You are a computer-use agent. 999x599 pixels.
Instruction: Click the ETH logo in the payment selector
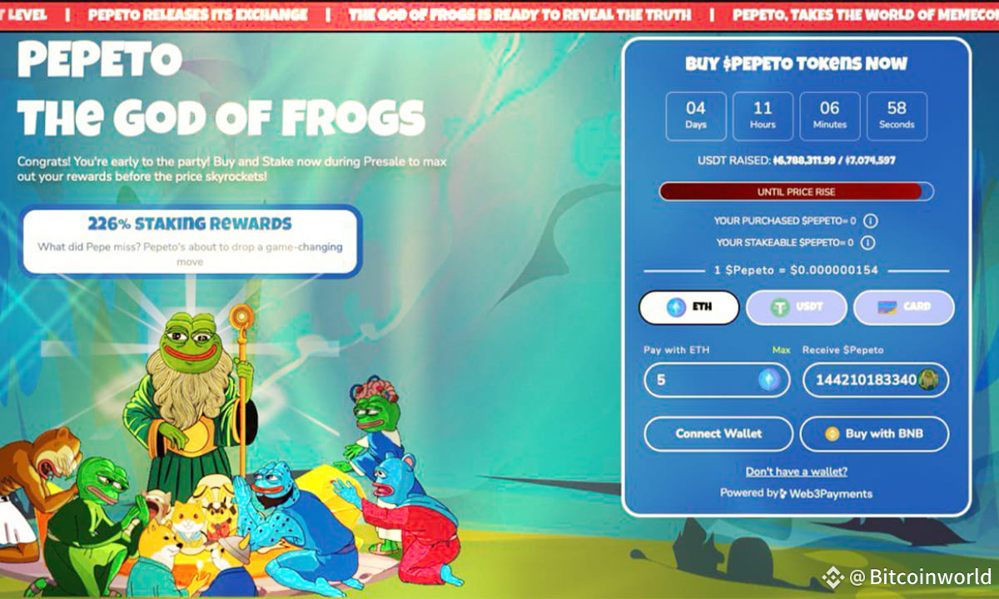click(x=676, y=307)
